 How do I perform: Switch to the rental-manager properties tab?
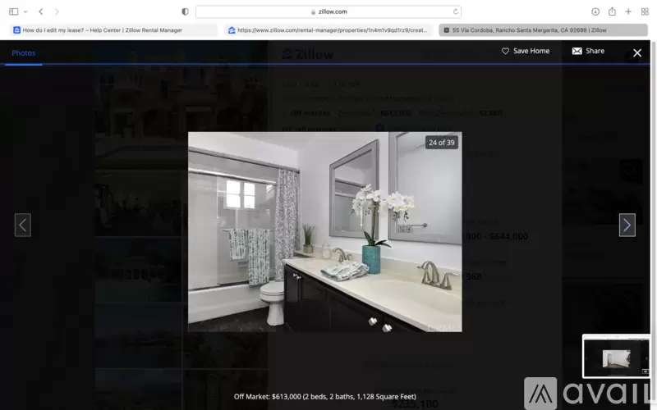click(x=328, y=30)
